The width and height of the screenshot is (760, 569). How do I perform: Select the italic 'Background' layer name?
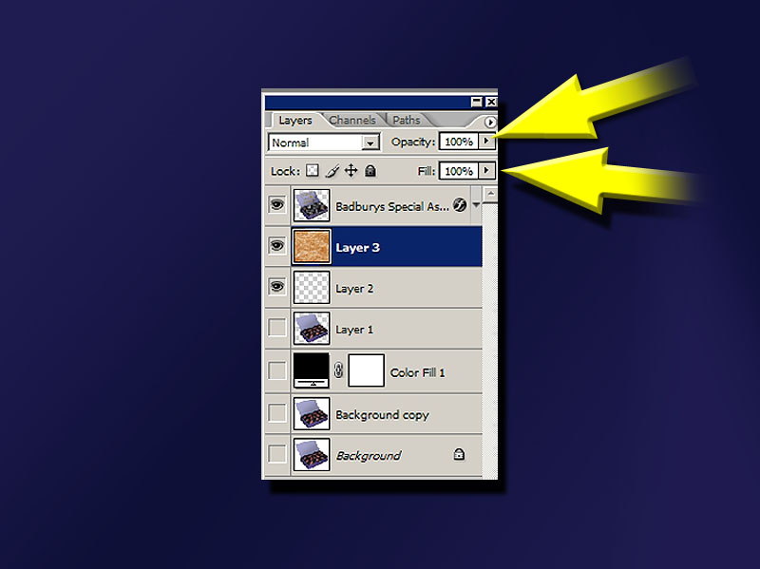(x=369, y=456)
